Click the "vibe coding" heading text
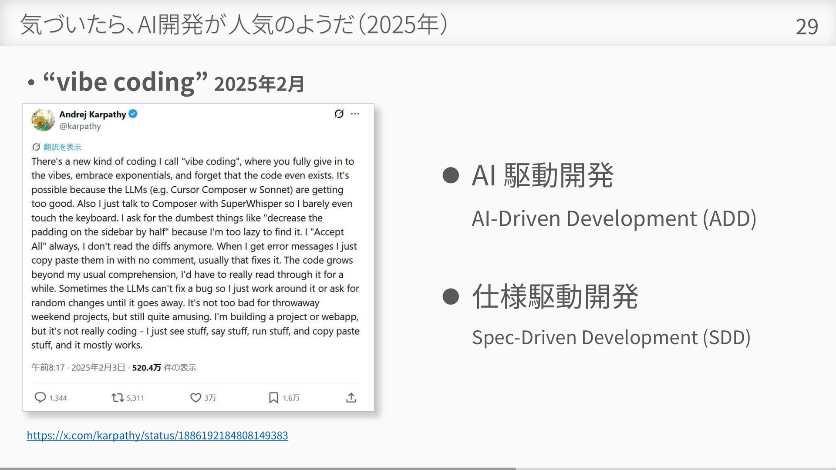The width and height of the screenshot is (836, 470). coord(125,82)
